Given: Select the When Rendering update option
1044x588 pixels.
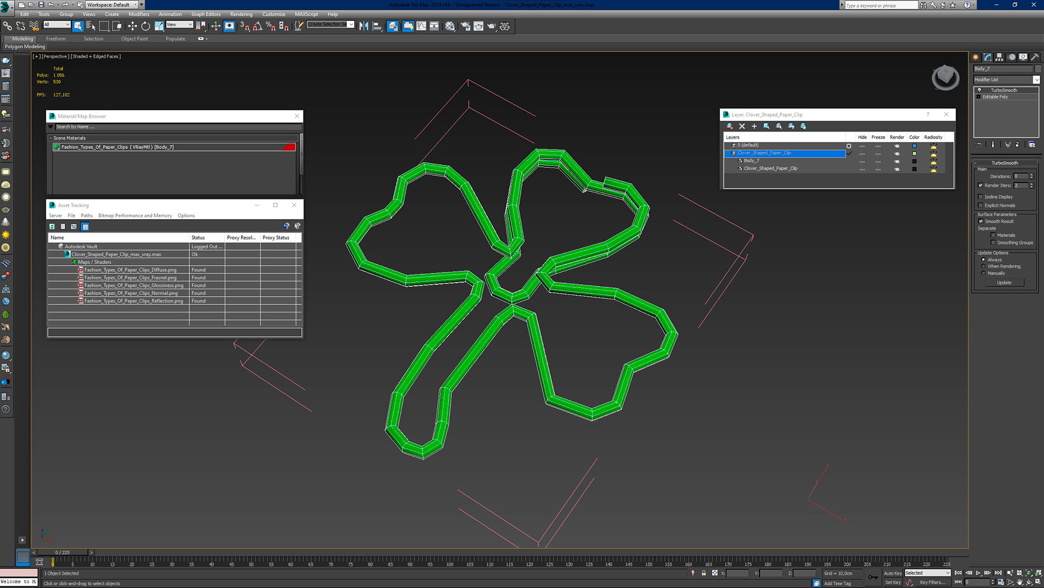Looking at the screenshot, I should 983,266.
